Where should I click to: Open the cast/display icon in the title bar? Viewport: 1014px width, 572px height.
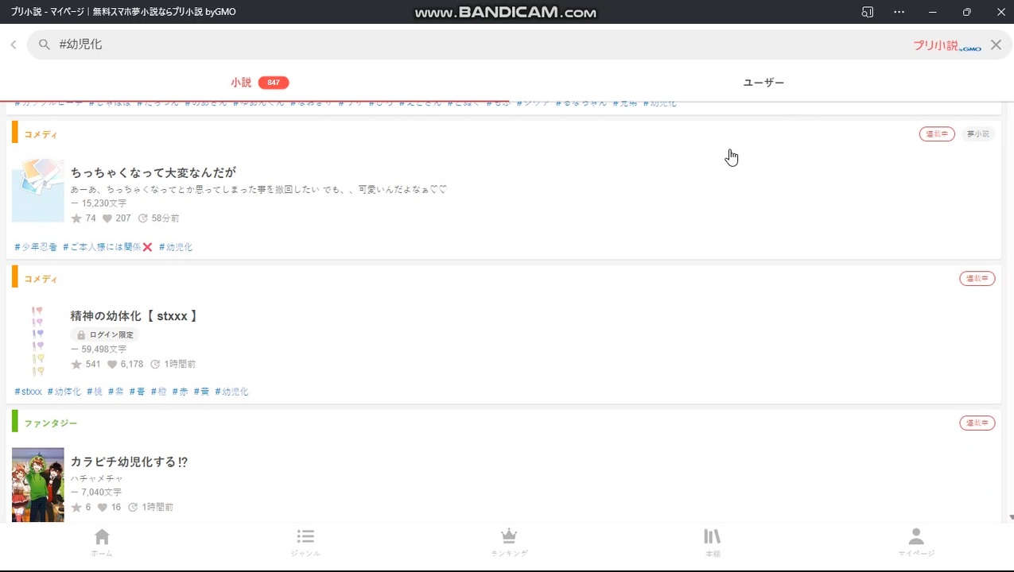point(867,12)
